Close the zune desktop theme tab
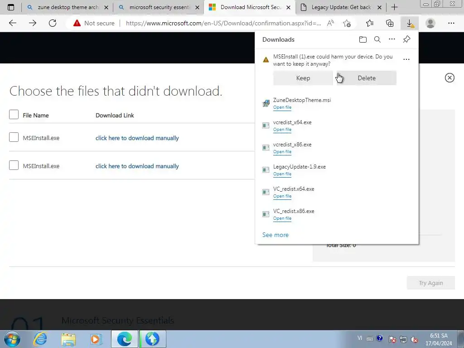The height and width of the screenshot is (348, 464). click(106, 7)
